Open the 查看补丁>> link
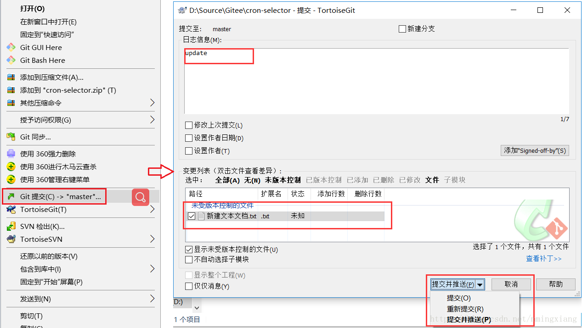 [x=544, y=259]
